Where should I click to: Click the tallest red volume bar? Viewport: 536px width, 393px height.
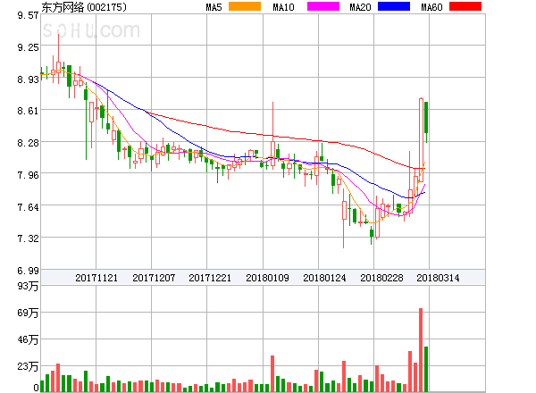click(x=421, y=350)
